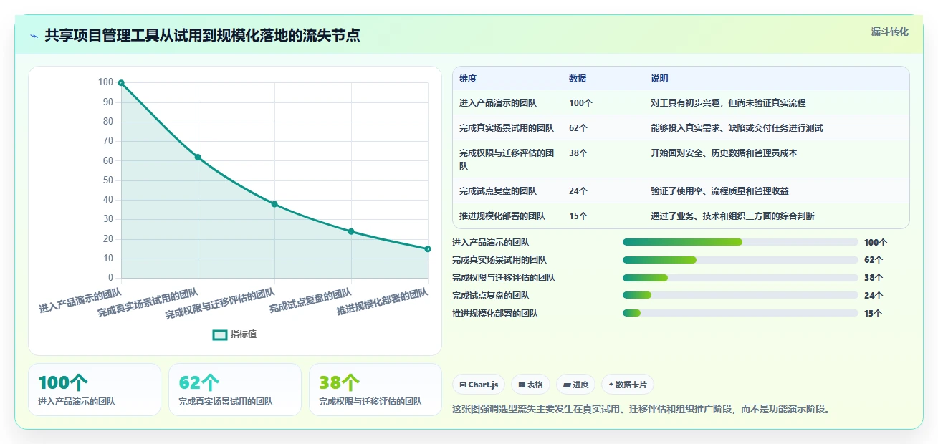Viewport: 938px width, 444px height.
Task: Click the 说明 table column header
Action: click(659, 79)
